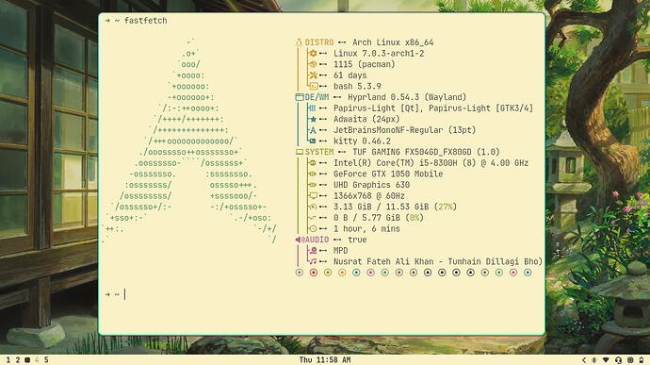Open the Wi-Fi network indicator in the bar
The height and width of the screenshot is (365, 650).
click(x=606, y=360)
